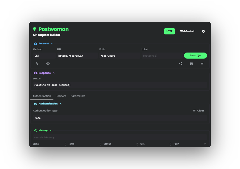Click the 'Authentication Type' label
Viewport: 240px width, 169px height.
(45, 111)
